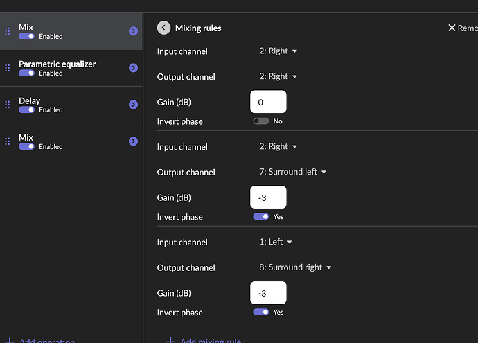
Task: Click Add operation link
Action: point(40,340)
